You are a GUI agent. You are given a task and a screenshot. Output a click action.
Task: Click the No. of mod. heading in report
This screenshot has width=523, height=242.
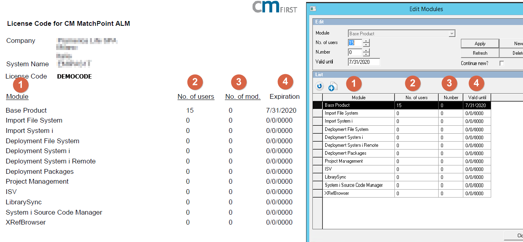[243, 96]
